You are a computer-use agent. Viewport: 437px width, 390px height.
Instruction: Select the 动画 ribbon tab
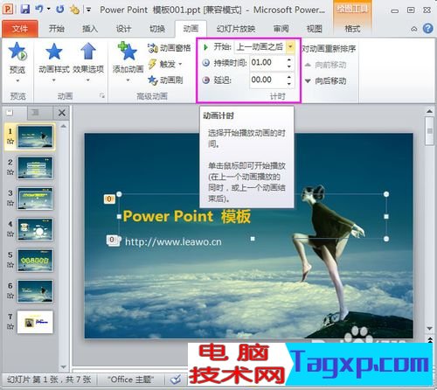(191, 29)
